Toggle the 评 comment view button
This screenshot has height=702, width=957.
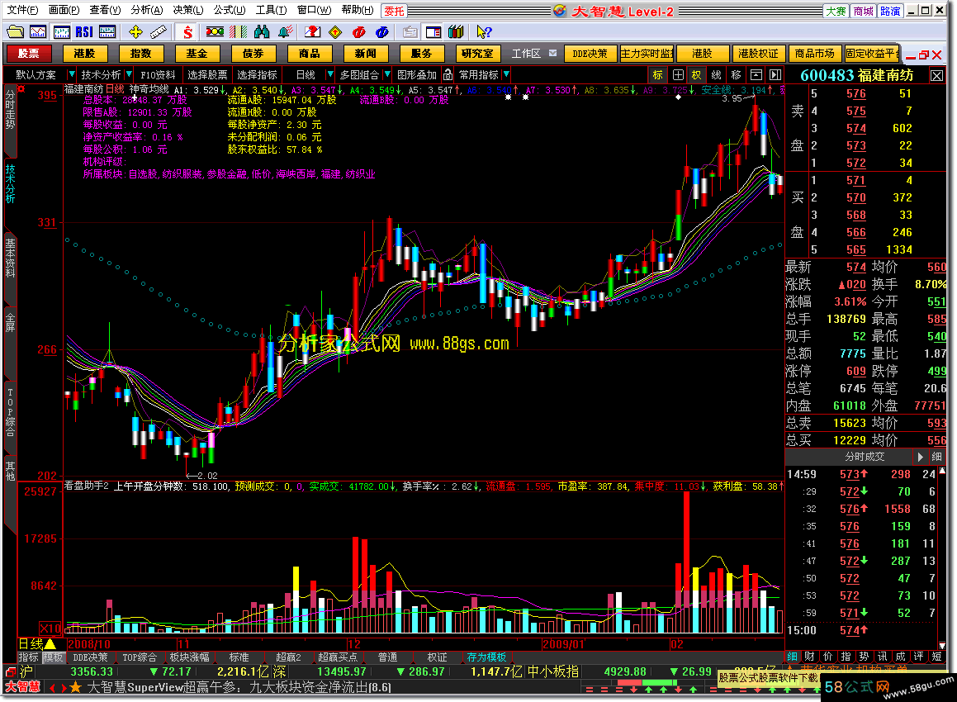918,657
